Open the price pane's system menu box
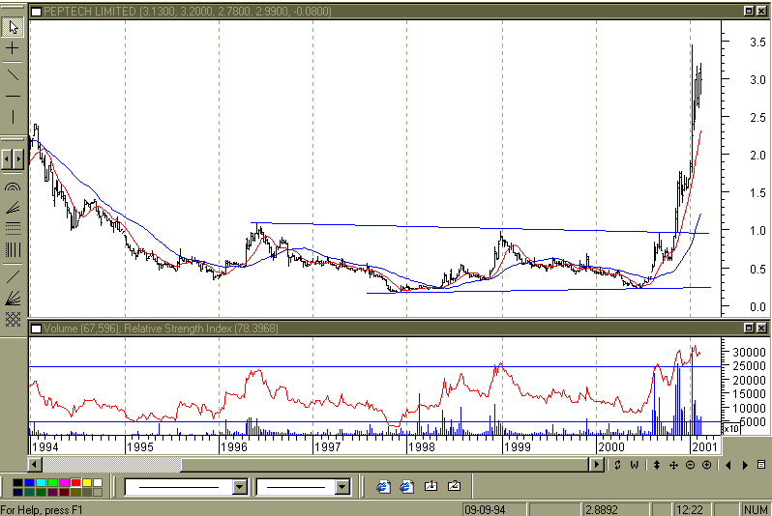 [x=37, y=12]
